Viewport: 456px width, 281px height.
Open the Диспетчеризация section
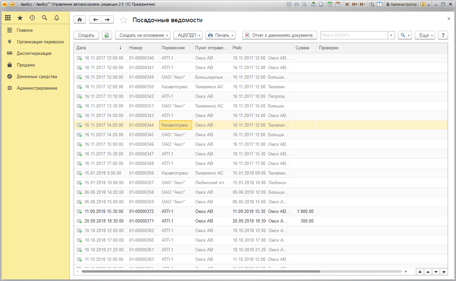[x=34, y=53]
